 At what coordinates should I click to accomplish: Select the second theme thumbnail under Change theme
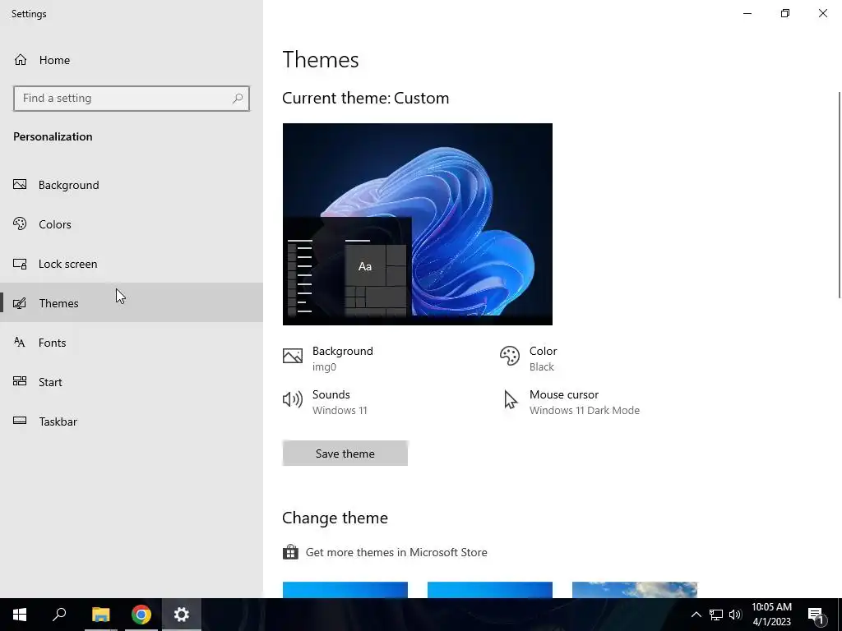coord(490,590)
